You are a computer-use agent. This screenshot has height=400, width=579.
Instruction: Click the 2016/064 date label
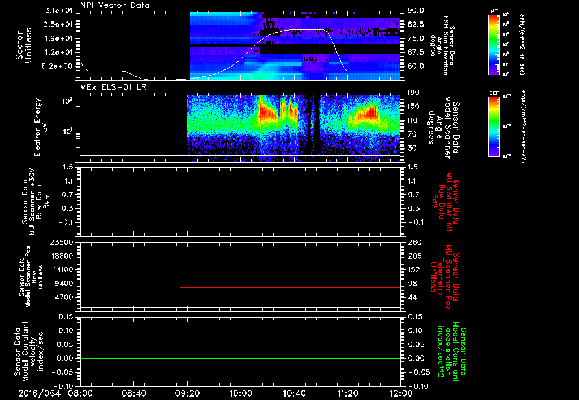pos(39,393)
